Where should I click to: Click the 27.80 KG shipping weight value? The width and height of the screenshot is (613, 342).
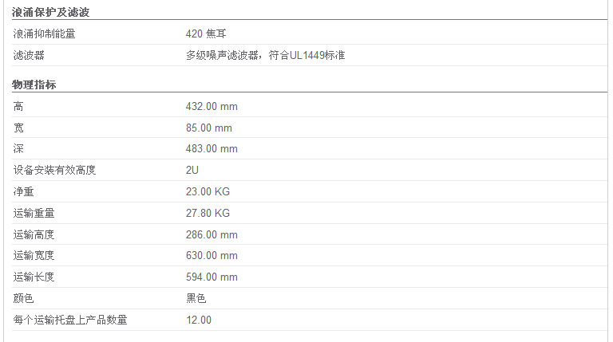coord(208,213)
